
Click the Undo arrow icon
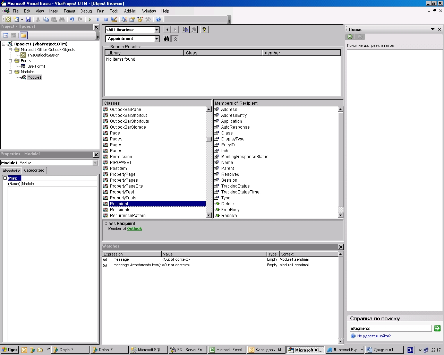(x=72, y=19)
